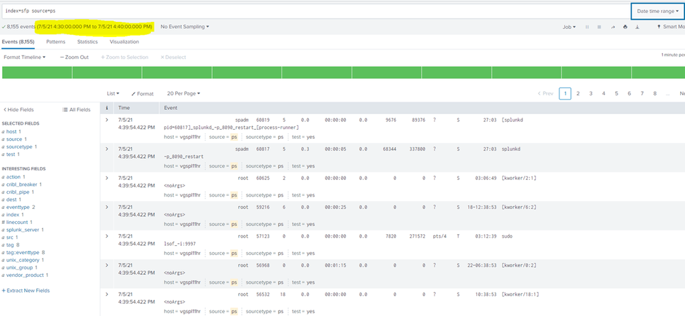Go to results page 8

pyautogui.click(x=655, y=93)
